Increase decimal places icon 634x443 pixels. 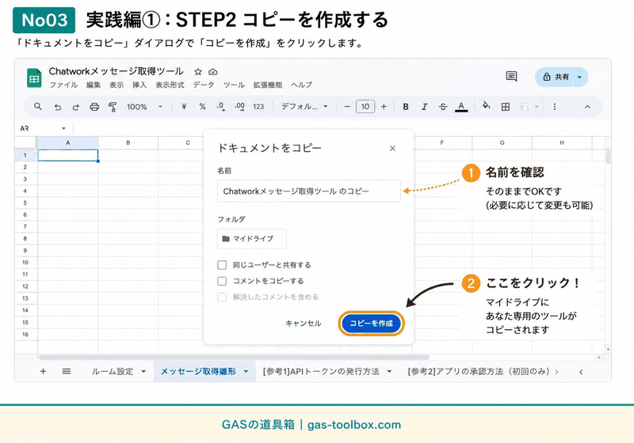tap(239, 107)
